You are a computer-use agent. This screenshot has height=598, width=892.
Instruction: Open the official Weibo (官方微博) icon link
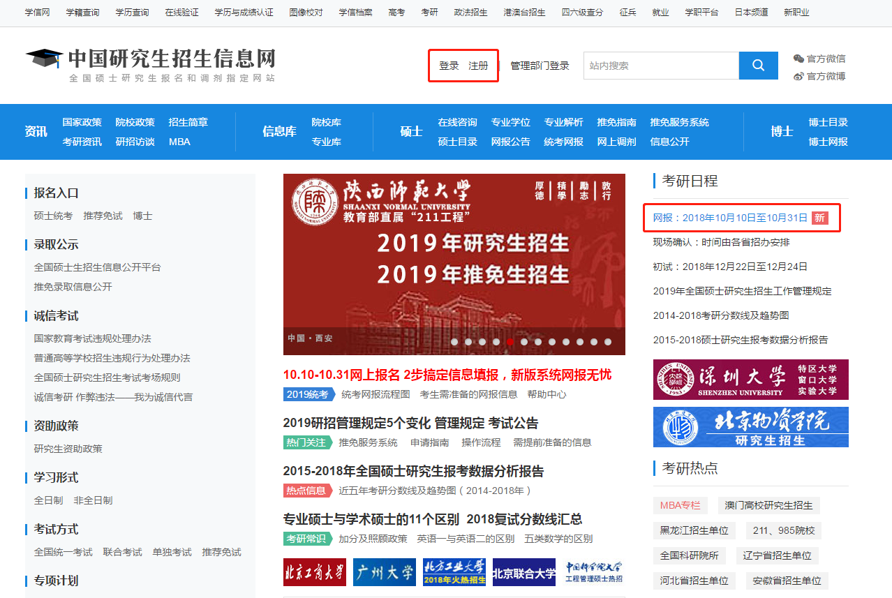[x=799, y=76]
